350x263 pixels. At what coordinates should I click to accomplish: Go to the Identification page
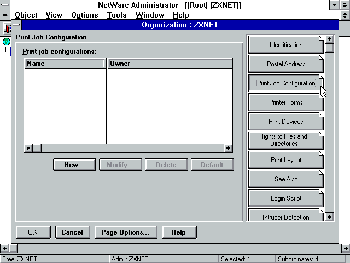pos(286,45)
